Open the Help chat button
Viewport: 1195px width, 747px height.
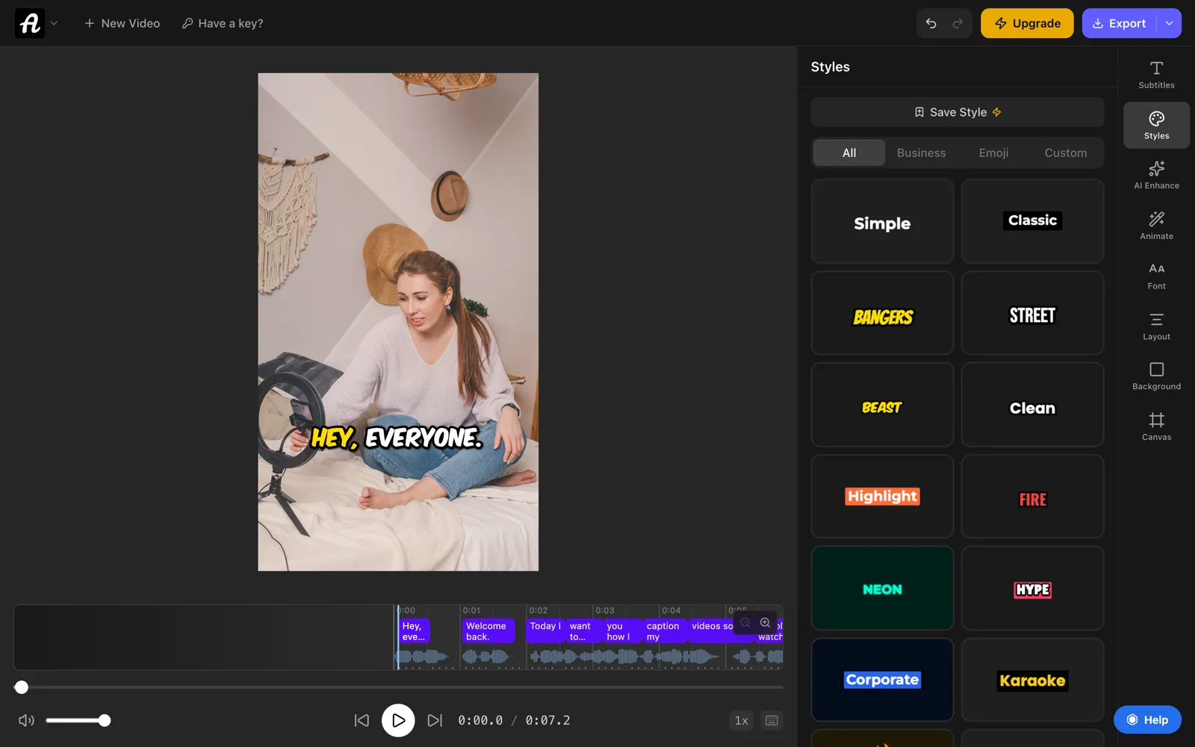(x=1147, y=719)
